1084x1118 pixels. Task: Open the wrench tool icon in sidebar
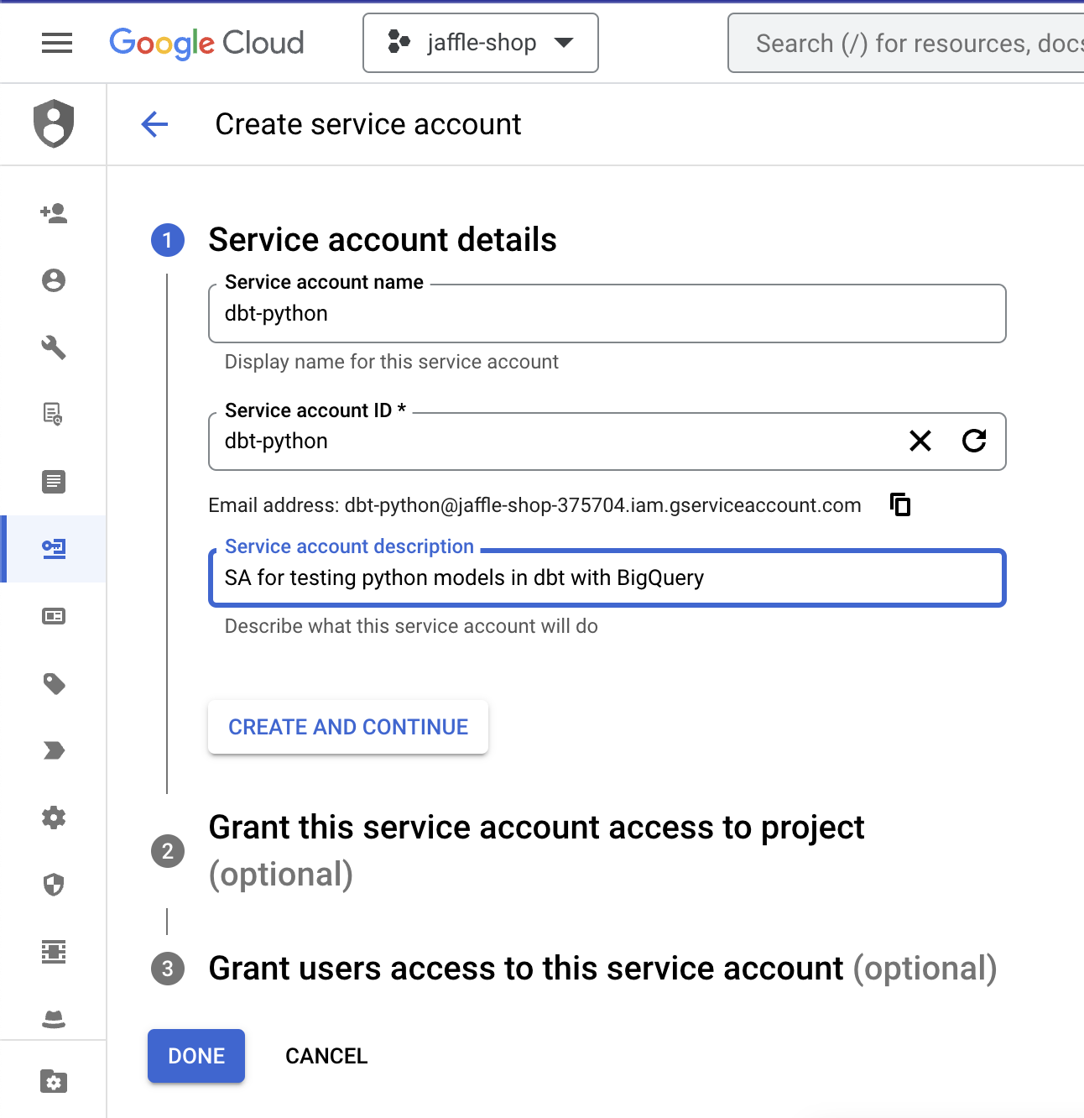click(54, 347)
